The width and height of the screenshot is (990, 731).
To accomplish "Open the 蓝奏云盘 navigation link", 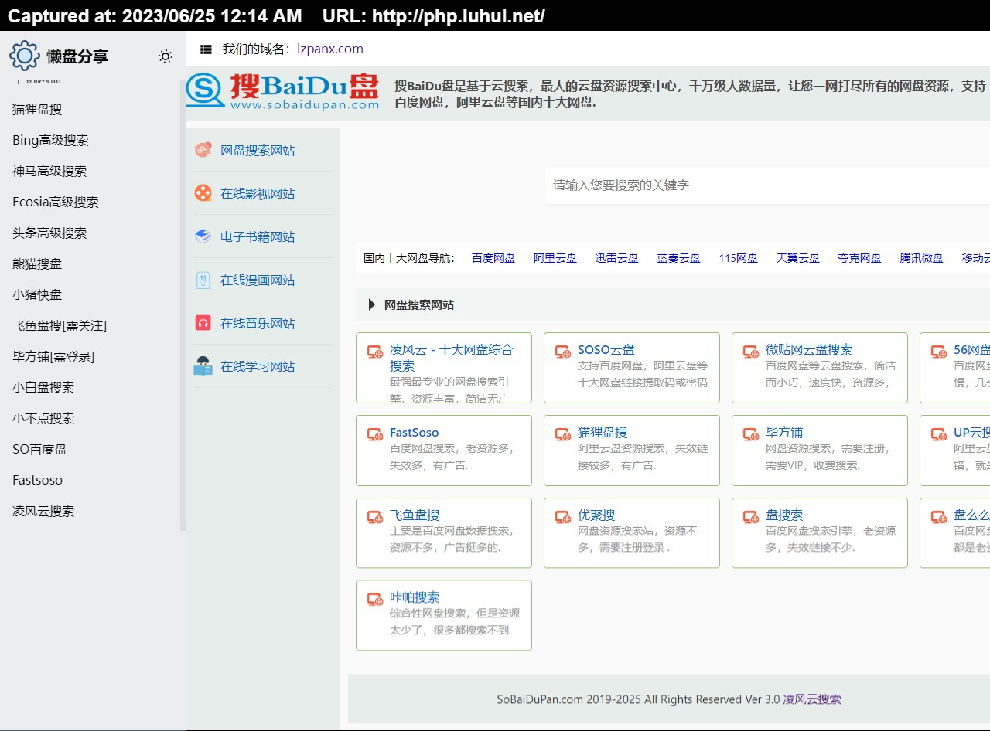I will coord(679,258).
